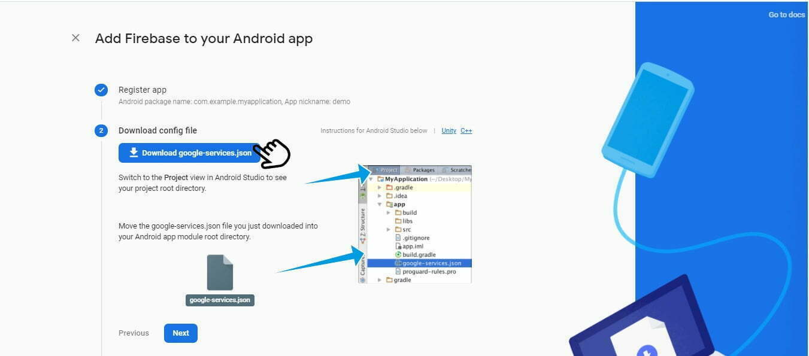
Task: Go back with the Previous button
Action: pos(134,333)
